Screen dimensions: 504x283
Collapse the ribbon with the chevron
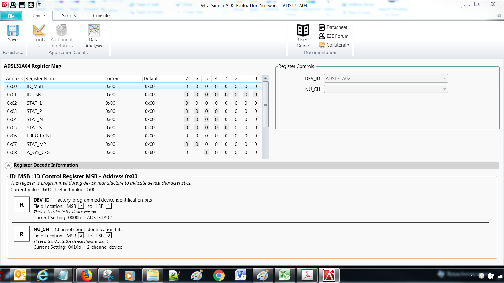click(x=499, y=16)
